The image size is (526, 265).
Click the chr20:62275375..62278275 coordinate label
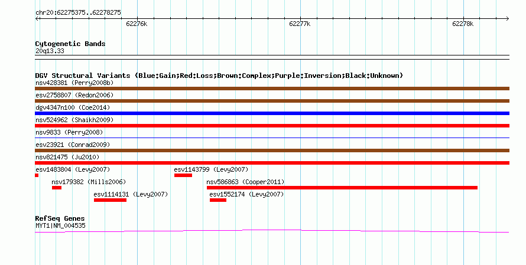point(78,13)
